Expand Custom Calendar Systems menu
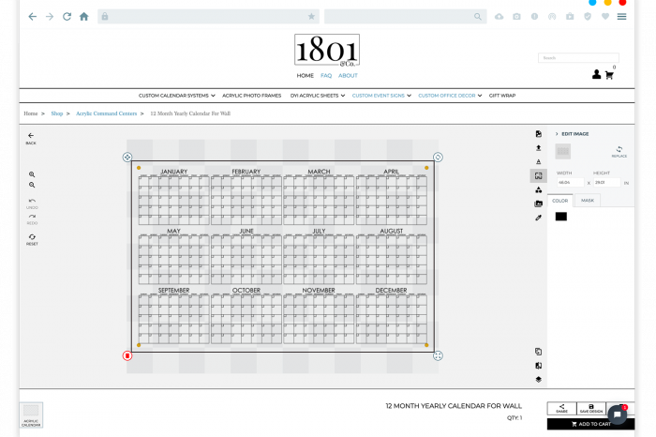 tap(176, 96)
